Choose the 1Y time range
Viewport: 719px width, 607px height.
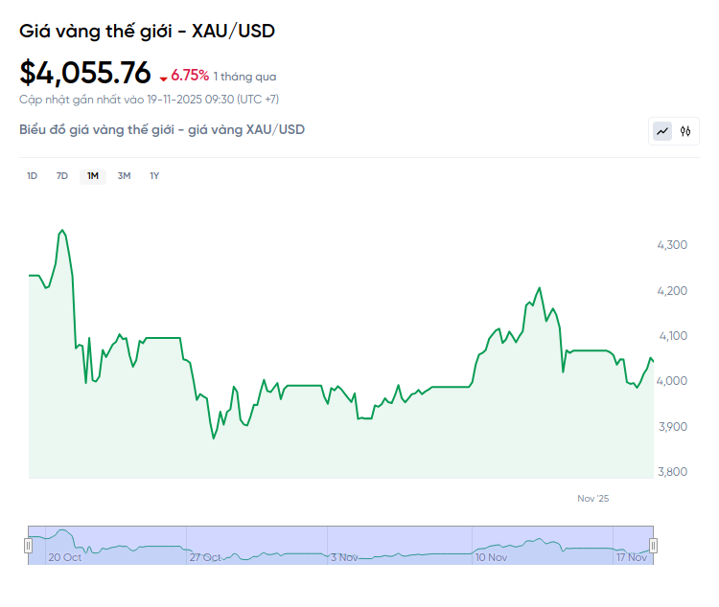[x=154, y=176]
